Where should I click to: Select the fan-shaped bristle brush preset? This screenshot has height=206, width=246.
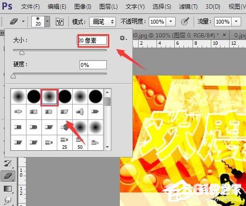tap(80, 112)
